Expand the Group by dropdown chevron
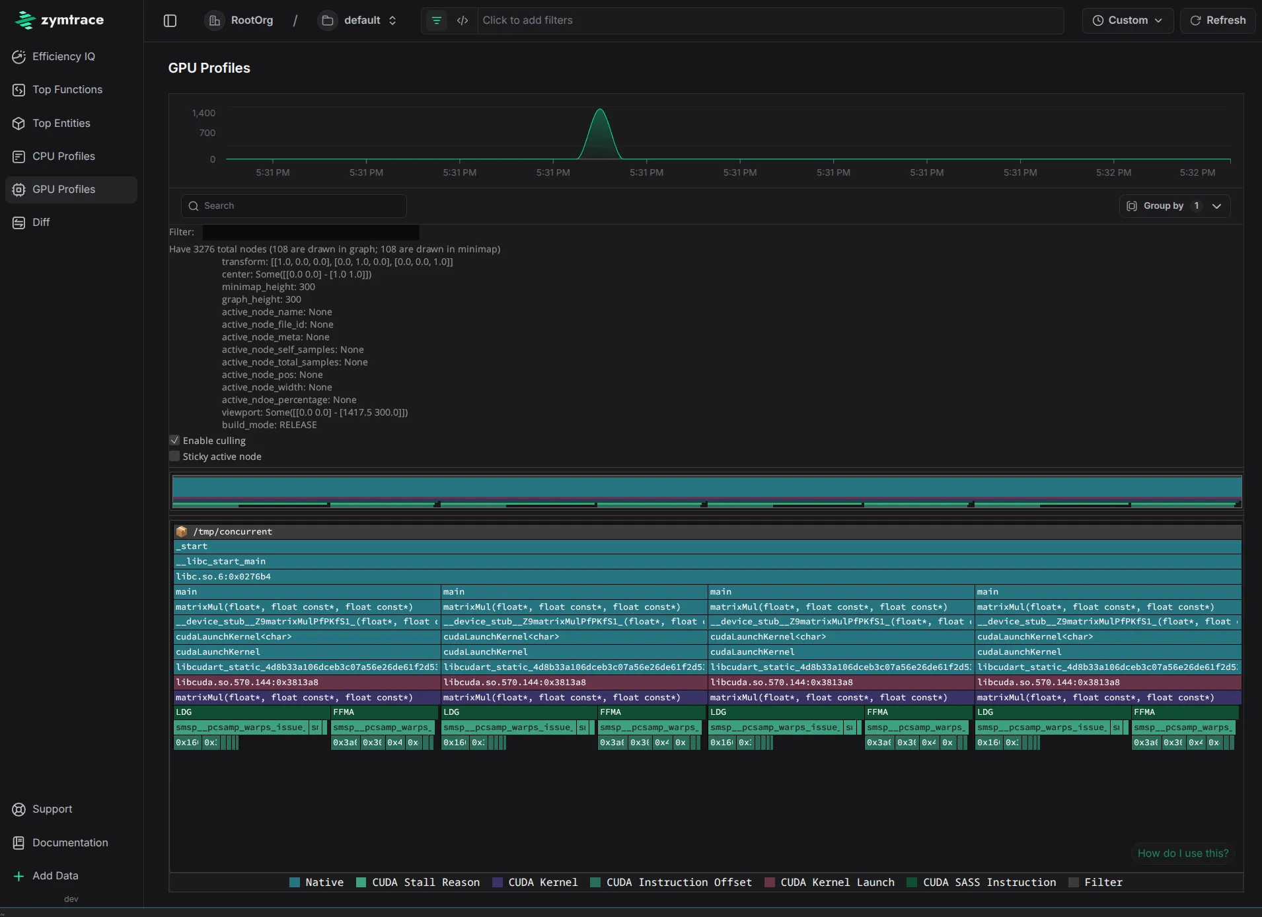 [1216, 206]
